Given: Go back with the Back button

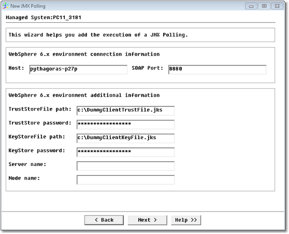Looking at the screenshot, I should tap(104, 220).
